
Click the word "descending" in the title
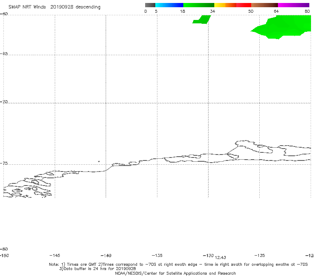[88, 7]
